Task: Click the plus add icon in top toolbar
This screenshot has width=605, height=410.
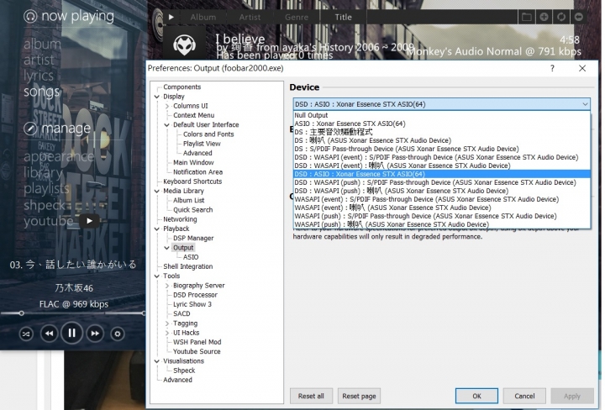Action: point(544,17)
